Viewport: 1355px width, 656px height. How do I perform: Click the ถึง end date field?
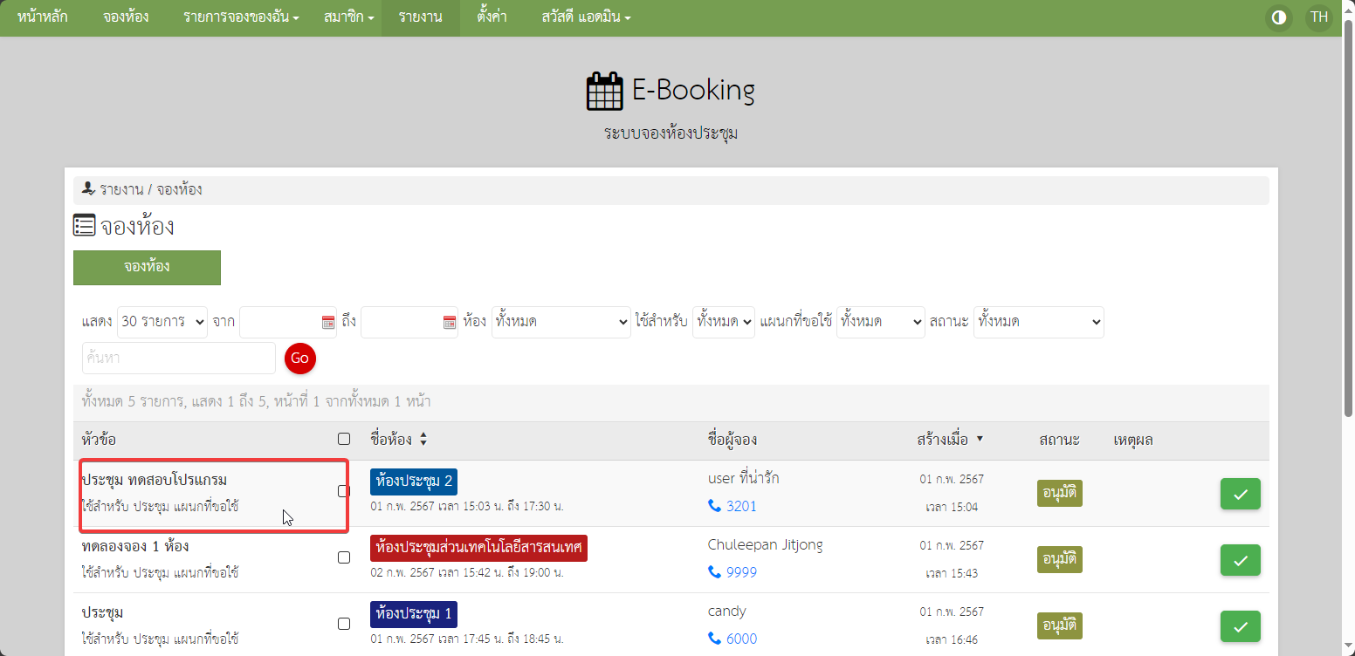click(409, 322)
